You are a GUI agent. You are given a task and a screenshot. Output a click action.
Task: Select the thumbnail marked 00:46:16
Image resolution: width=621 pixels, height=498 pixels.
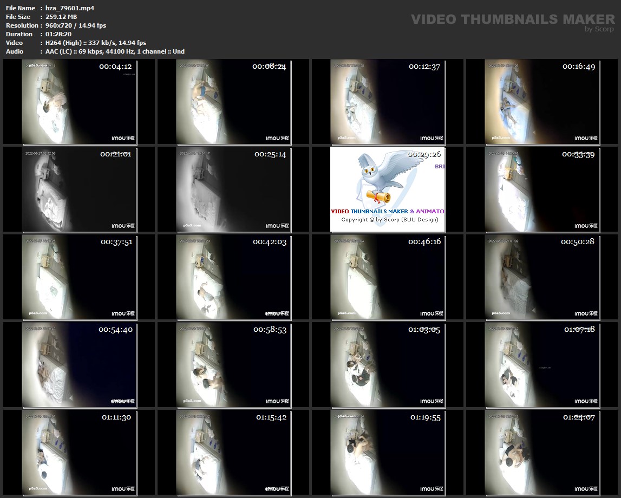(x=388, y=277)
